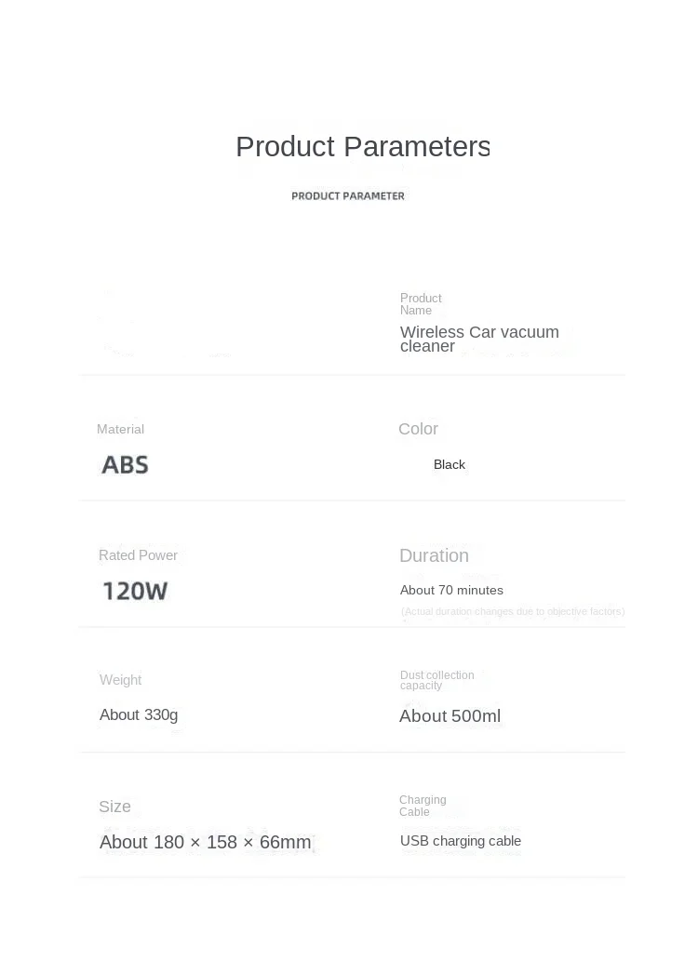
Task: Click the ABS material value
Action: [x=125, y=464]
